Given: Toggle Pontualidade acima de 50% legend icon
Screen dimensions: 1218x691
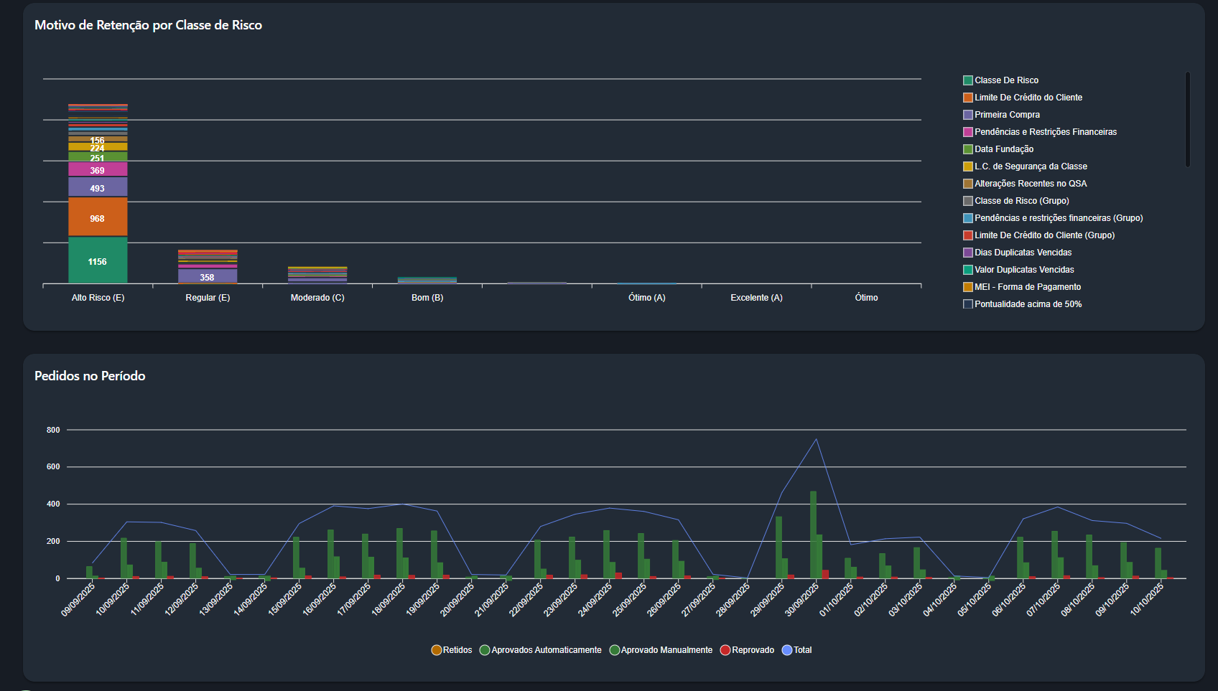Looking at the screenshot, I should (967, 304).
